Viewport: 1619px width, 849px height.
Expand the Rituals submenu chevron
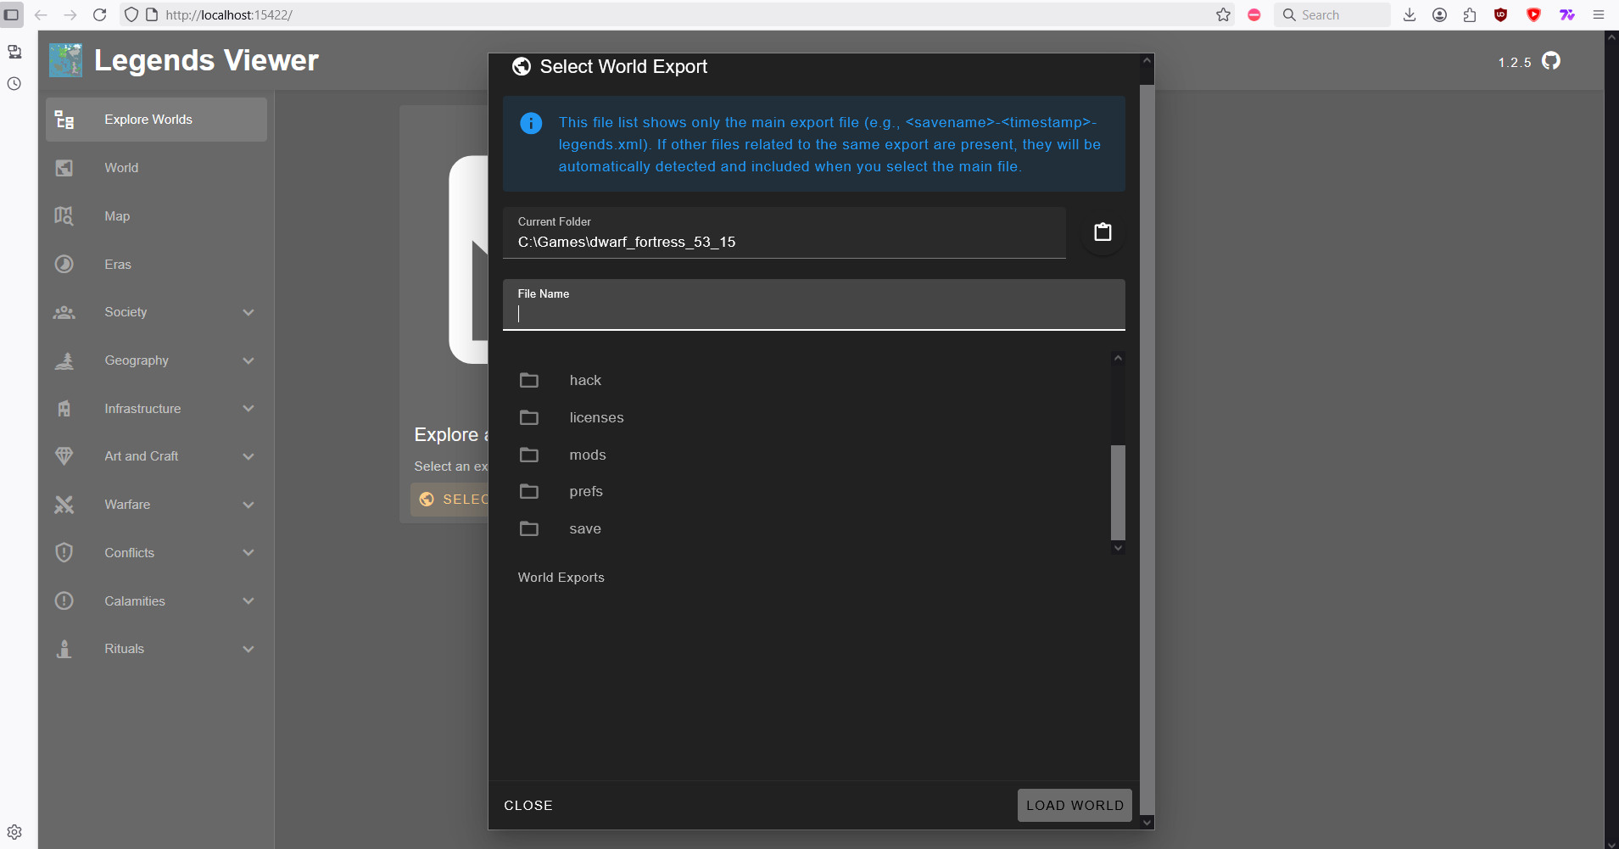[248, 649]
